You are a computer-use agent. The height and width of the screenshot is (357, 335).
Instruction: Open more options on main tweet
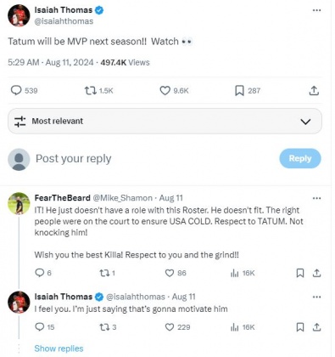pos(316,10)
